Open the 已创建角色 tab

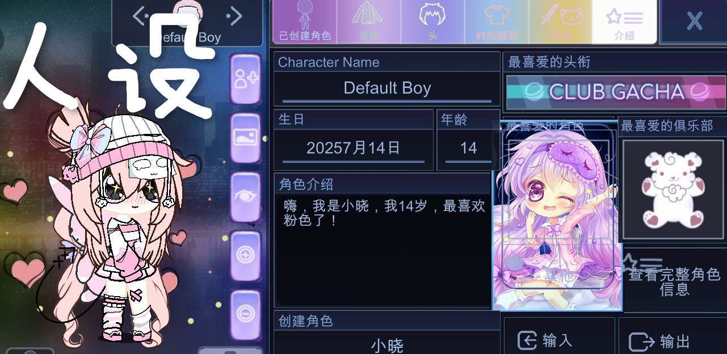point(305,22)
